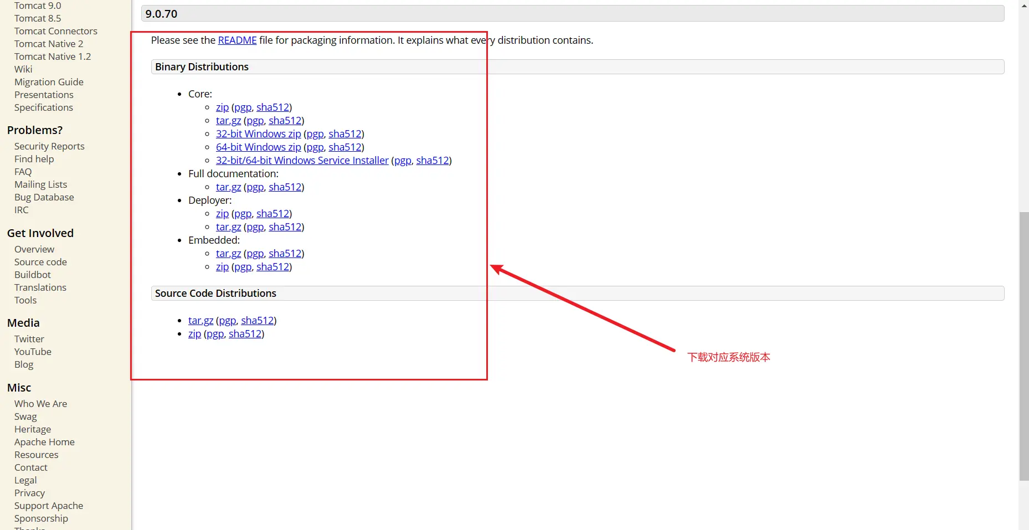Open Presentations in the sidebar

click(x=44, y=95)
